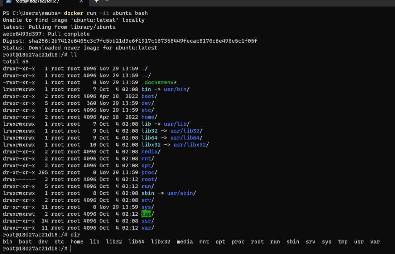395x254 pixels.
Task: Click the 'dir' command after the prompt
Action: coord(75,235)
